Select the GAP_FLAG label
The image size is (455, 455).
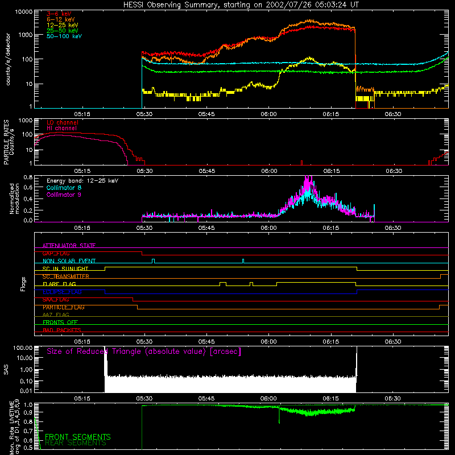click(x=56, y=253)
